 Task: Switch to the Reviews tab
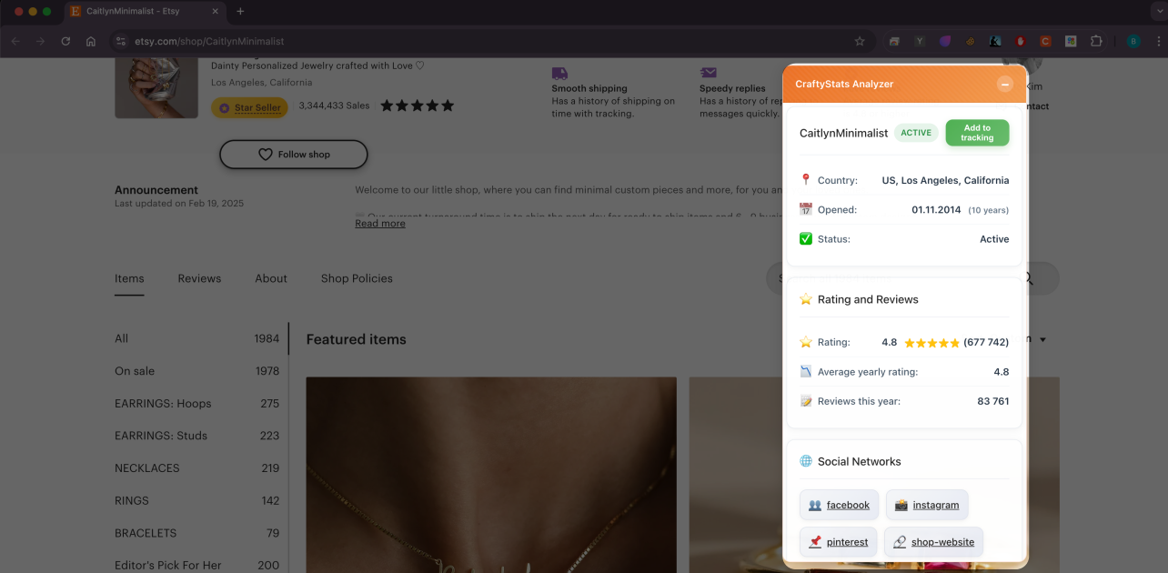pyautogui.click(x=199, y=278)
